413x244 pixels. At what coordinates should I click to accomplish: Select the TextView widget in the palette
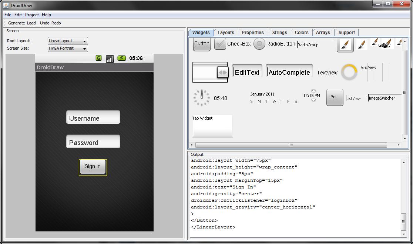pyautogui.click(x=327, y=73)
